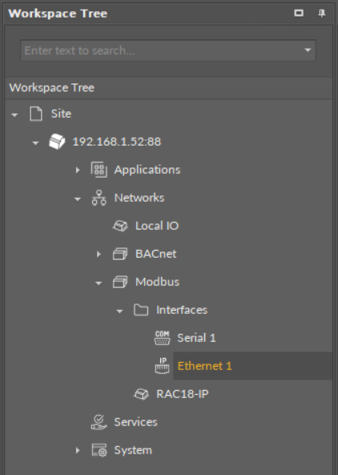Click the Networks topology icon
Image resolution: width=338 pixels, height=475 pixels.
(99, 198)
